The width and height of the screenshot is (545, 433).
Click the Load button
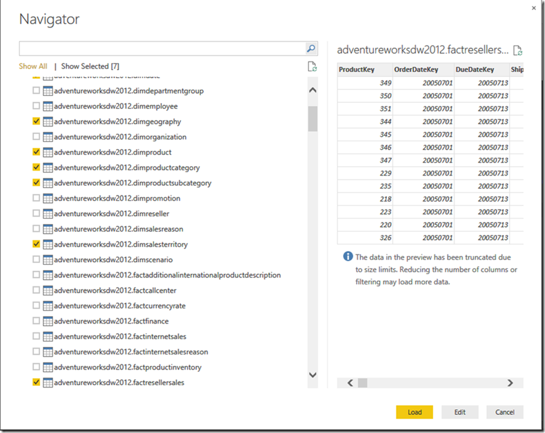pos(415,412)
